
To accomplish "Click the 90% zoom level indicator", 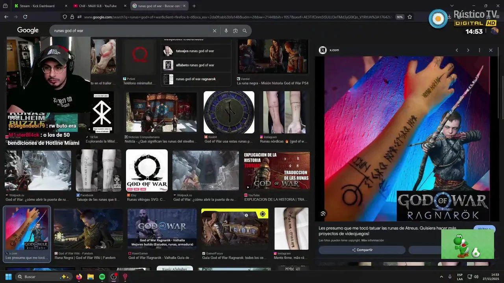I will 400,17.
